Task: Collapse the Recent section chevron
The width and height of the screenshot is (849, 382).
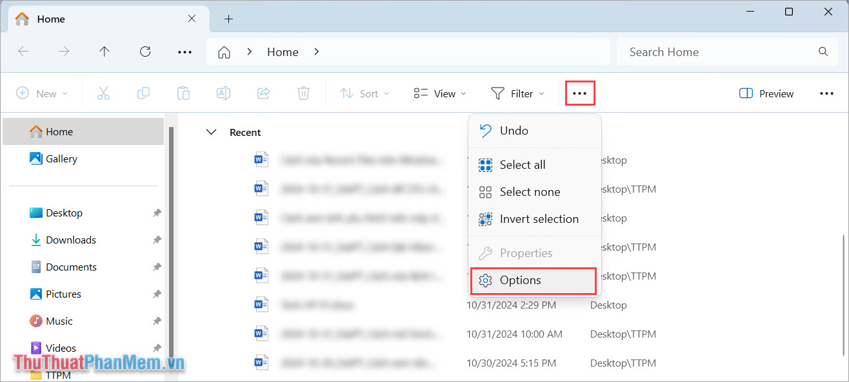Action: click(x=211, y=131)
